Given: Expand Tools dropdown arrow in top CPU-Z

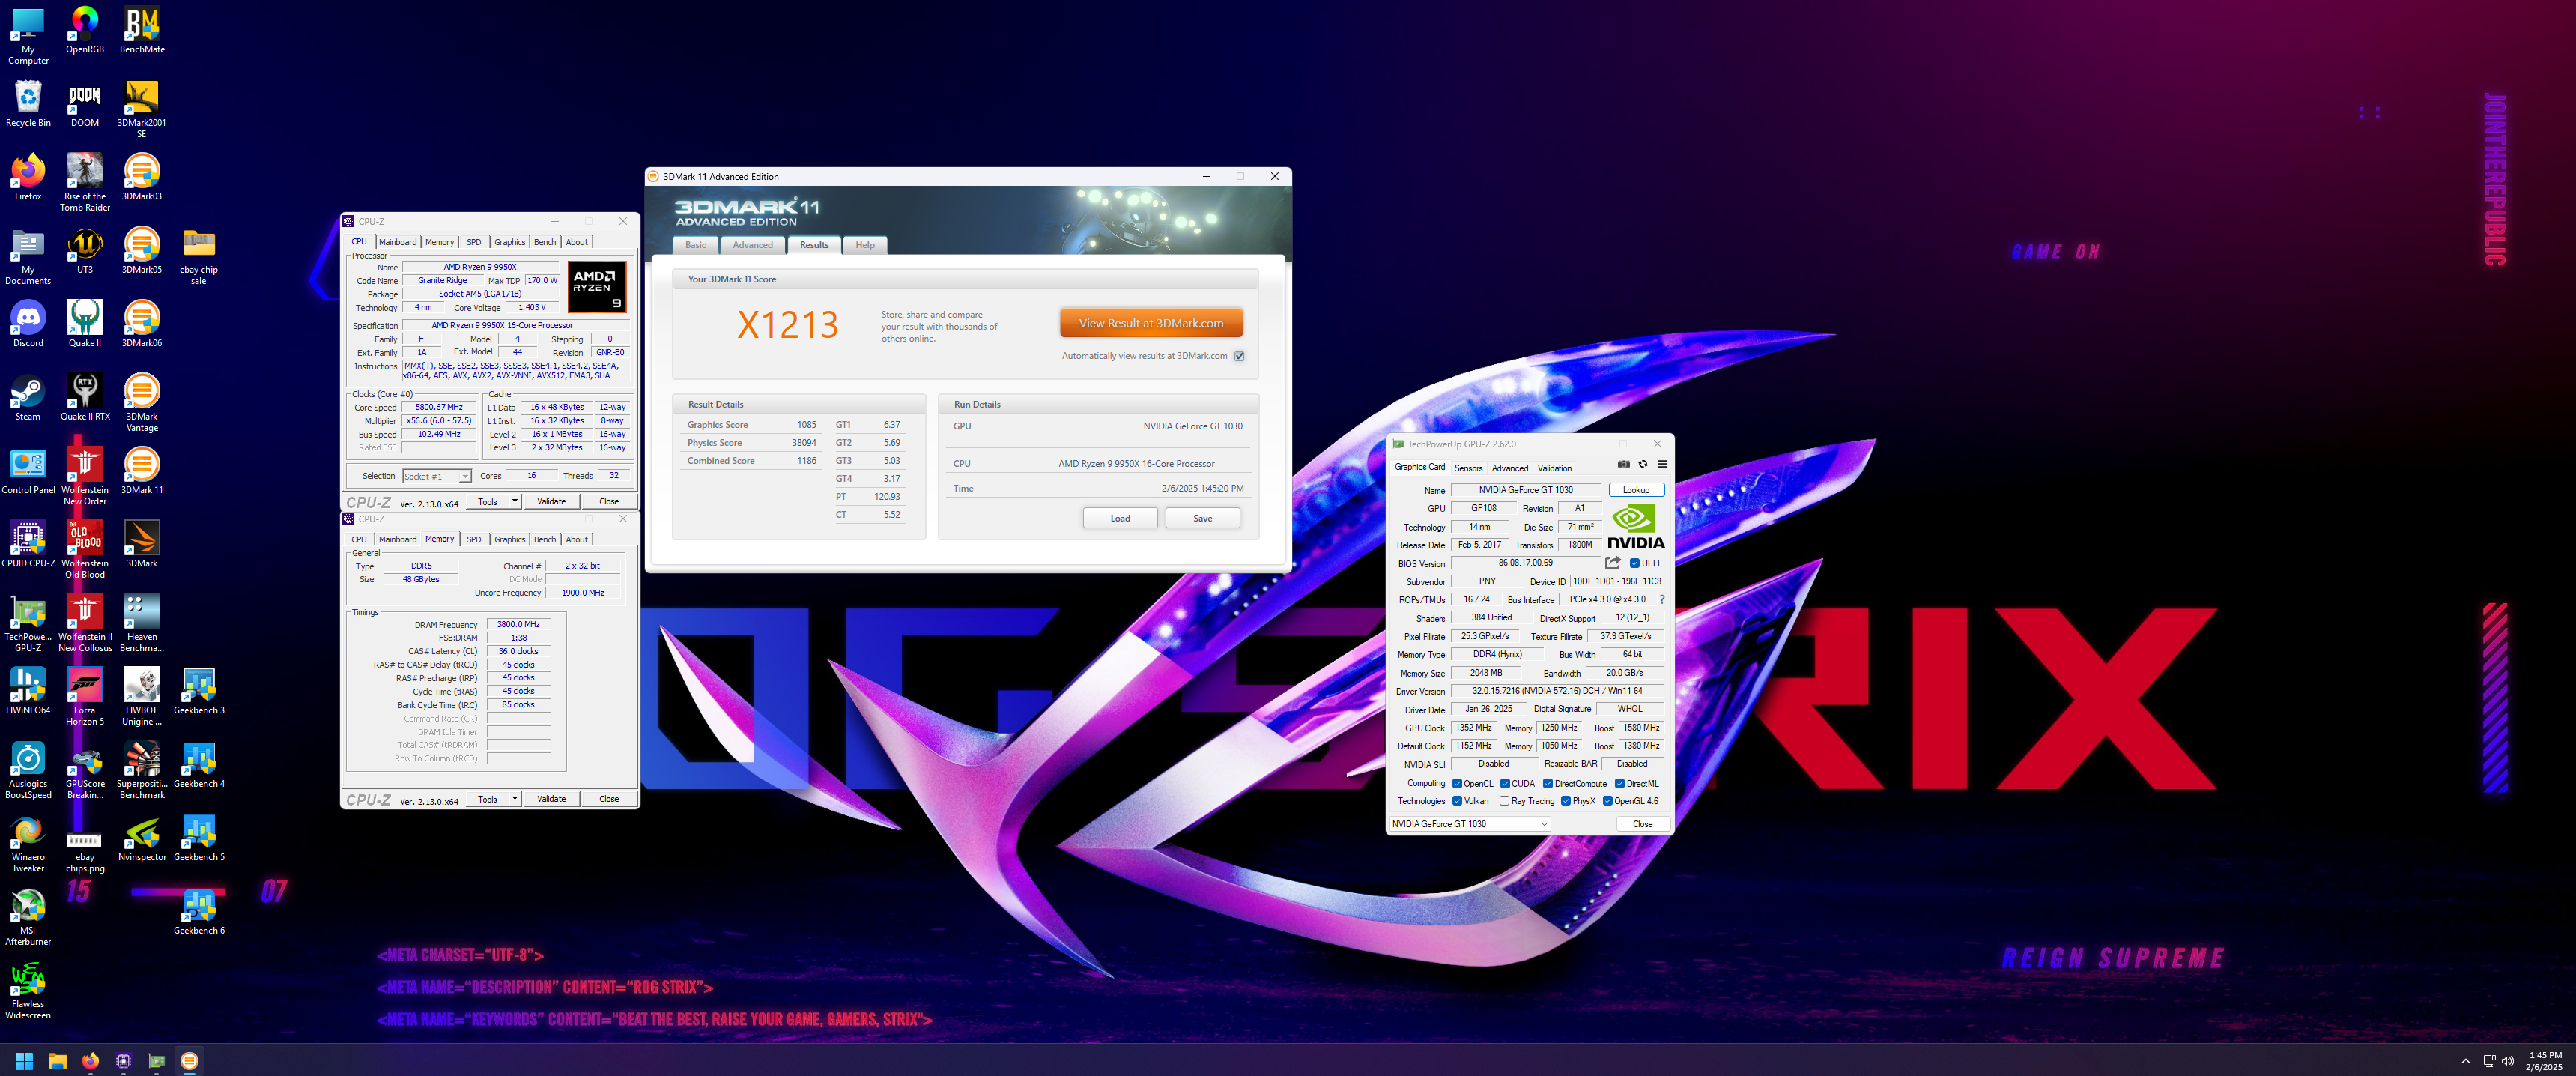Looking at the screenshot, I should [x=515, y=501].
